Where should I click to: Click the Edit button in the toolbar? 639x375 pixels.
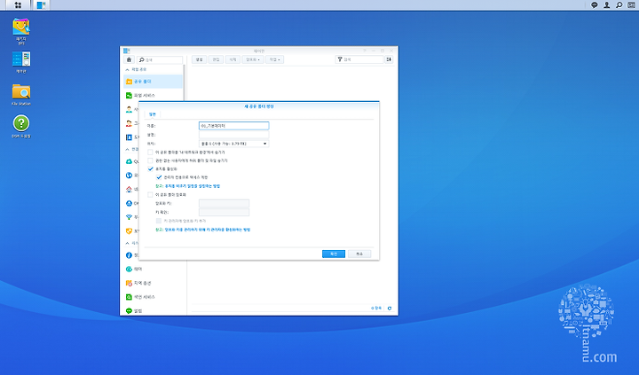[216, 59]
